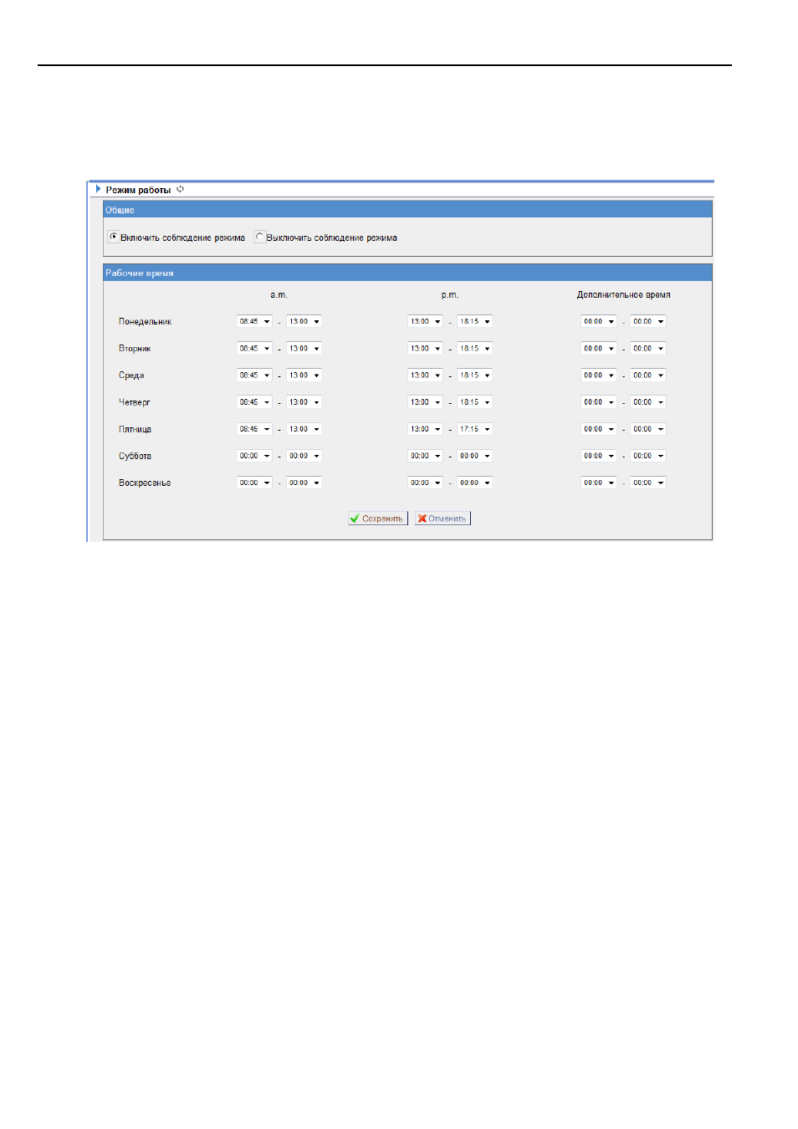
Task: Open Понедельник p.m. end time dropdown
Action: (x=474, y=322)
